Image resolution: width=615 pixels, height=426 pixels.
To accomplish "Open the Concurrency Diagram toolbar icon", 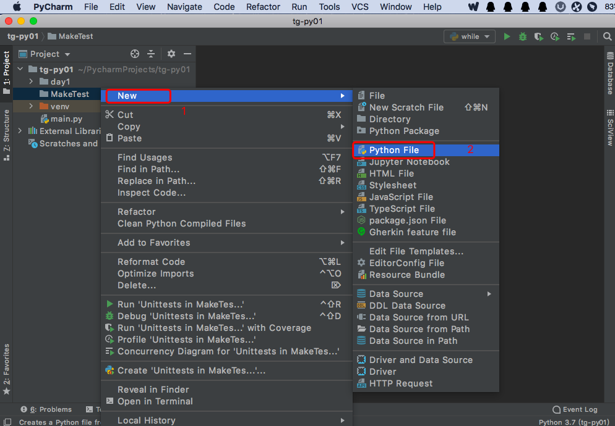I will (x=571, y=36).
